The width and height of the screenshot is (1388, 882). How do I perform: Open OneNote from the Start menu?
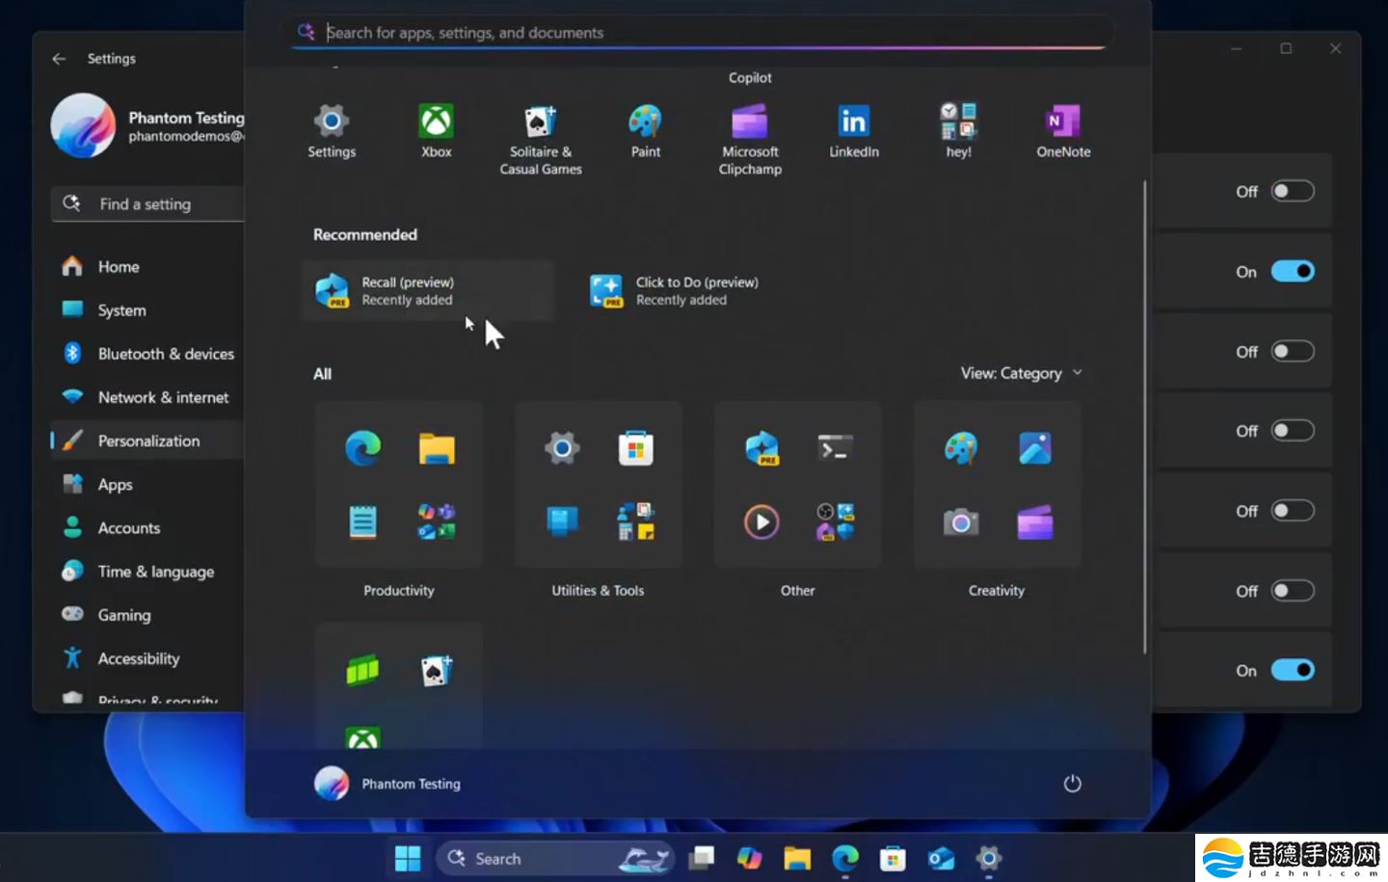click(1062, 130)
